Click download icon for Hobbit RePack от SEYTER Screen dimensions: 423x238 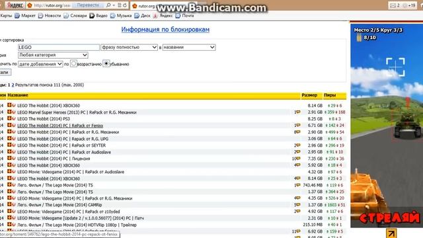[x=9, y=145]
